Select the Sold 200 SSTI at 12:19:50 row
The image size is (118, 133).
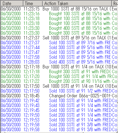tap(59, 115)
